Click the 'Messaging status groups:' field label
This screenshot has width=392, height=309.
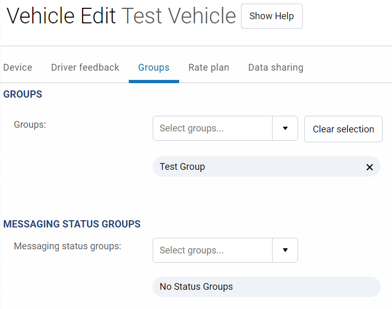[67, 246]
